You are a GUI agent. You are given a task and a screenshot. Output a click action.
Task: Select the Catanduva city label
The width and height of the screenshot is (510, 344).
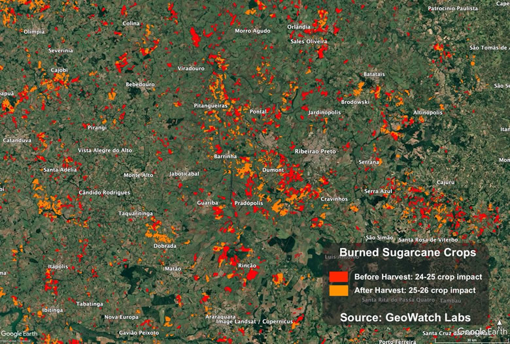17,140
